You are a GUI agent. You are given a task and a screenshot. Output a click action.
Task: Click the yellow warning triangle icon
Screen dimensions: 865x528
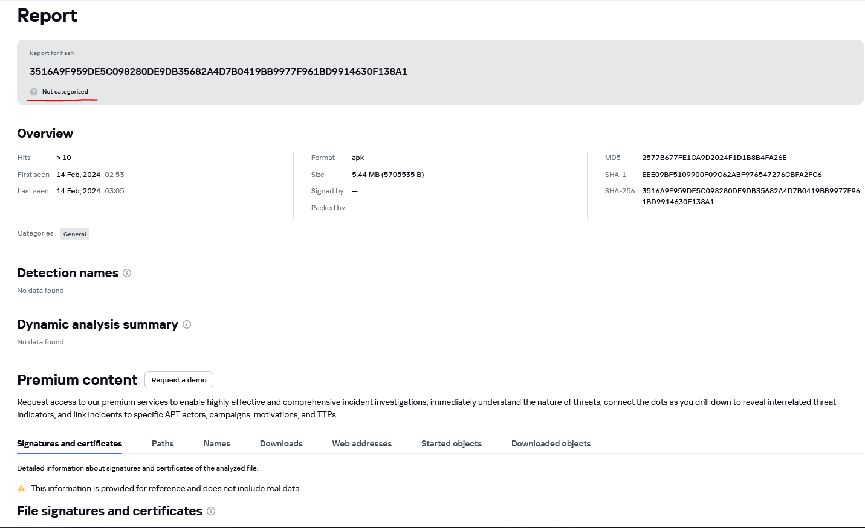pyautogui.click(x=22, y=488)
